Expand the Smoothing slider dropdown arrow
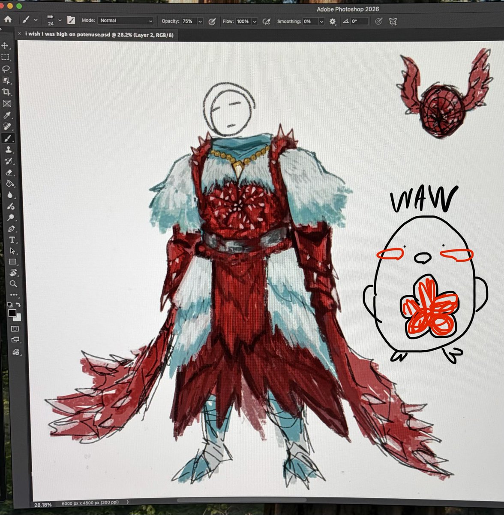The height and width of the screenshot is (515, 504). pos(322,21)
